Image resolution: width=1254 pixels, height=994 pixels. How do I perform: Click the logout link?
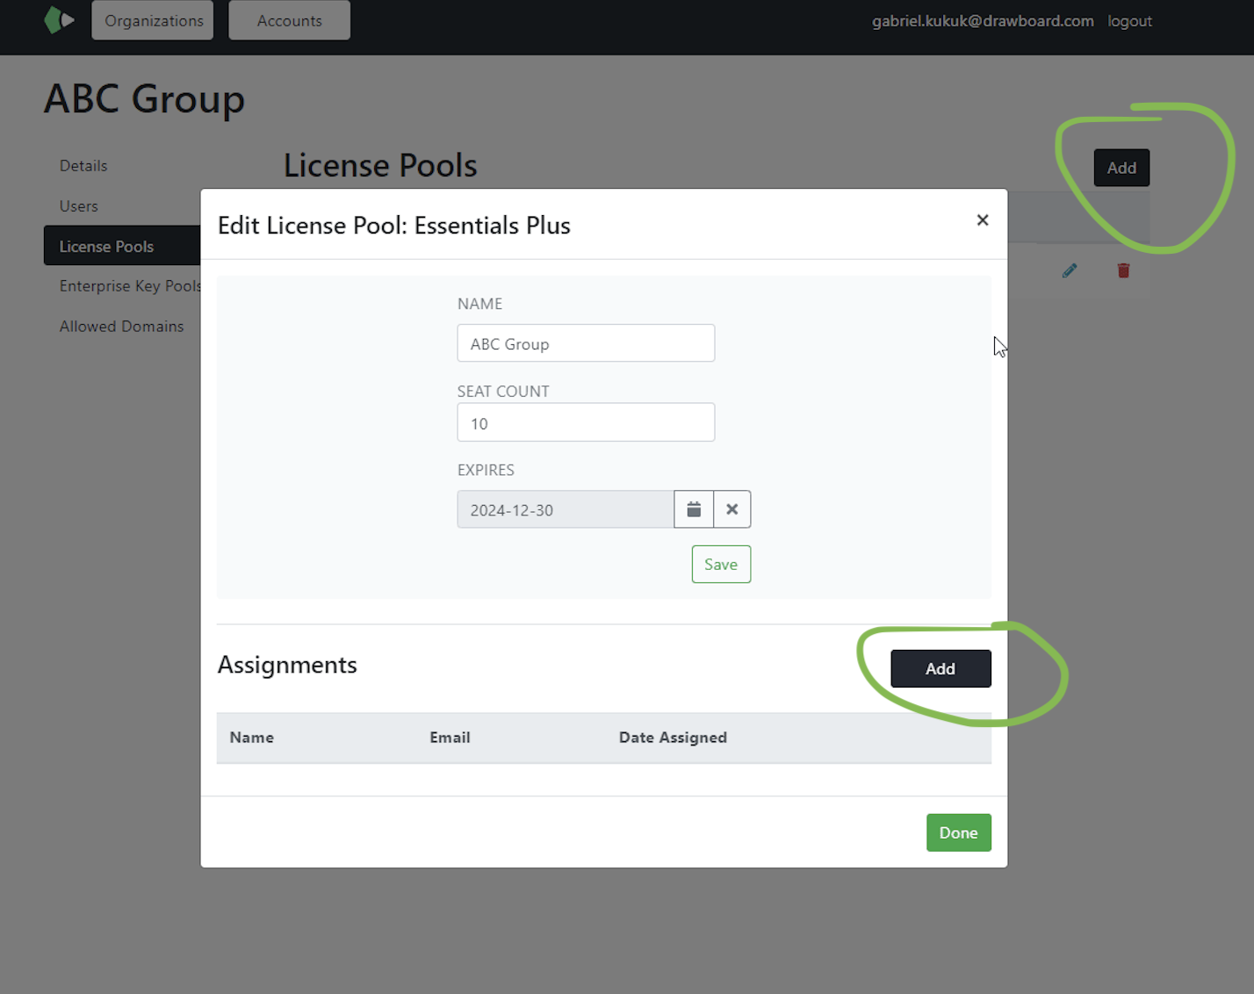tap(1129, 20)
